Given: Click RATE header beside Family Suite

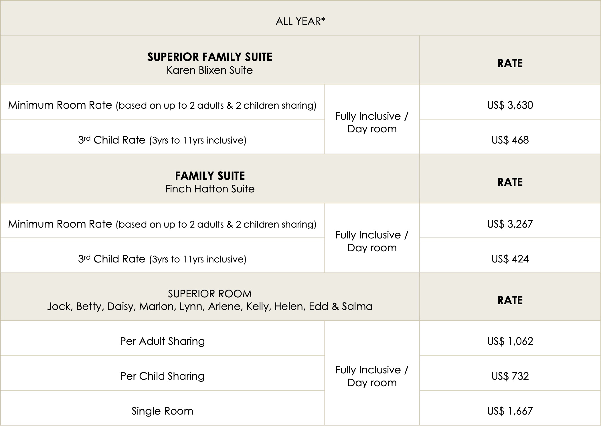Looking at the screenshot, I should point(510,182).
